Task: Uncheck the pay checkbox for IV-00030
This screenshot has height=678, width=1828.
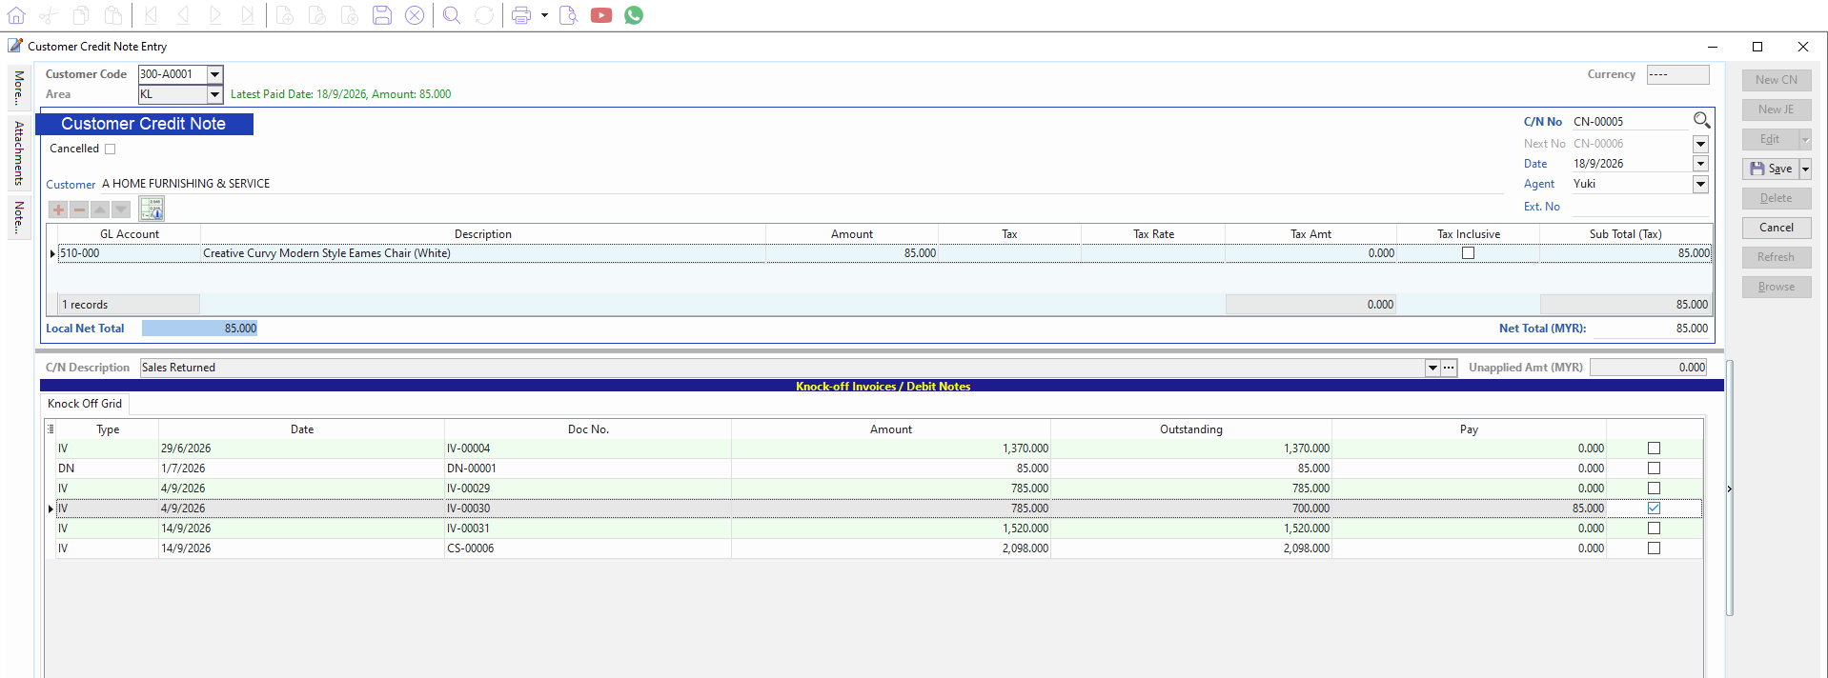Action: tap(1654, 508)
